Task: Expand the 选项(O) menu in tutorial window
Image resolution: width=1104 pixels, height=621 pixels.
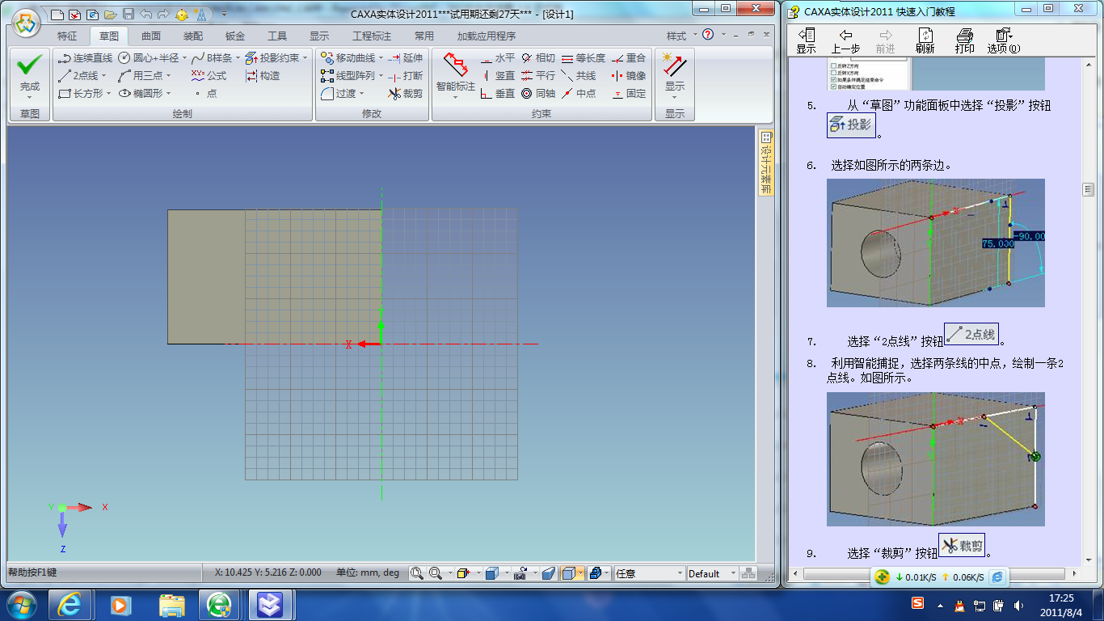Action: pyautogui.click(x=1003, y=41)
